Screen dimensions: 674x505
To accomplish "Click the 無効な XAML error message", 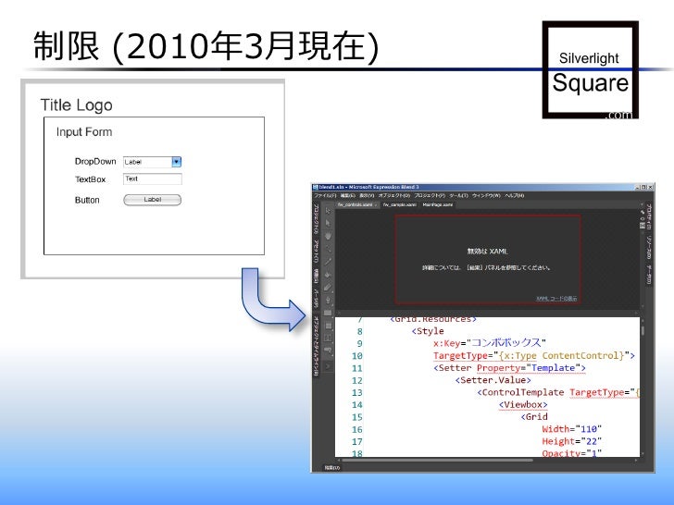I will point(487,252).
